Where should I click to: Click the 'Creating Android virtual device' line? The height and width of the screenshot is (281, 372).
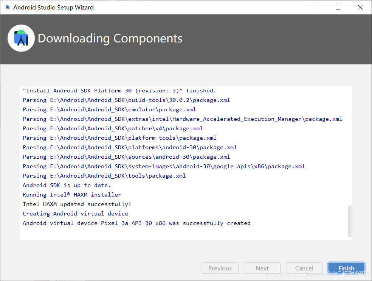(75, 214)
